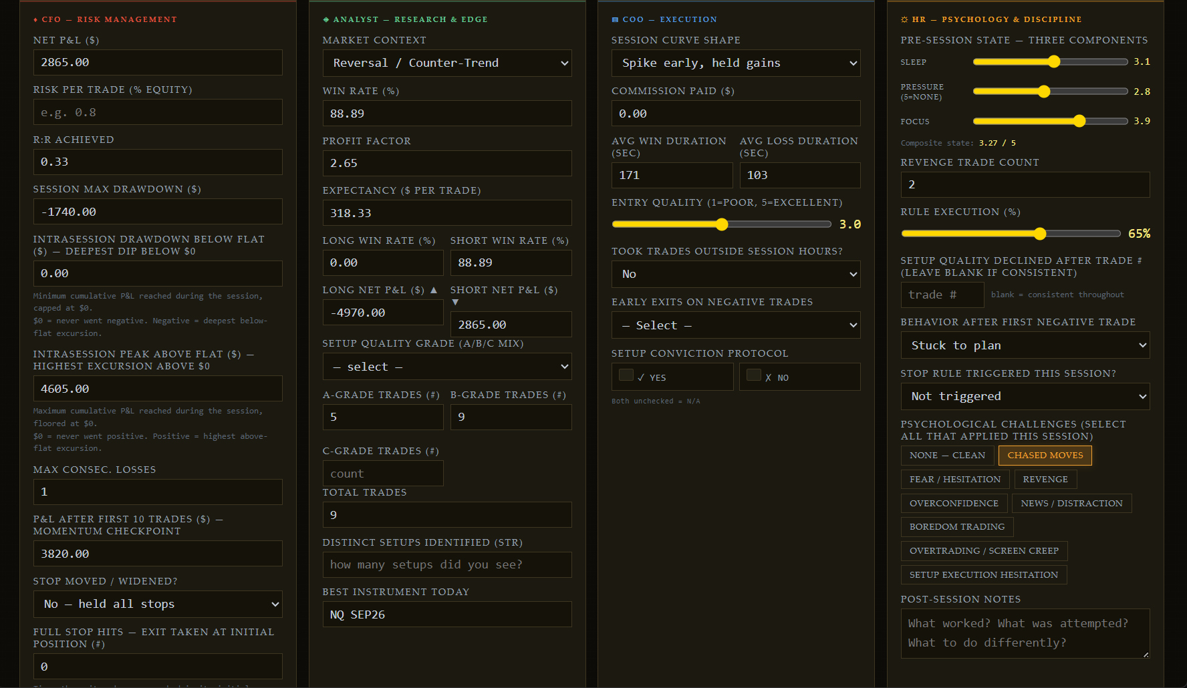This screenshot has width=1187, height=688.
Task: Click the Post-Session Notes textarea
Action: [x=1025, y=633]
